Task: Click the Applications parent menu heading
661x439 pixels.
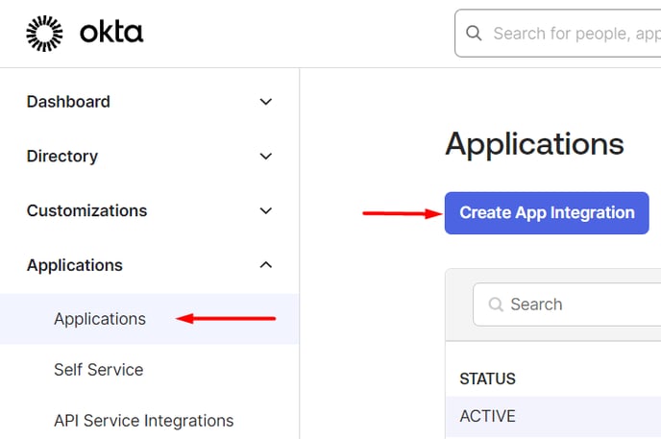Action: point(75,265)
